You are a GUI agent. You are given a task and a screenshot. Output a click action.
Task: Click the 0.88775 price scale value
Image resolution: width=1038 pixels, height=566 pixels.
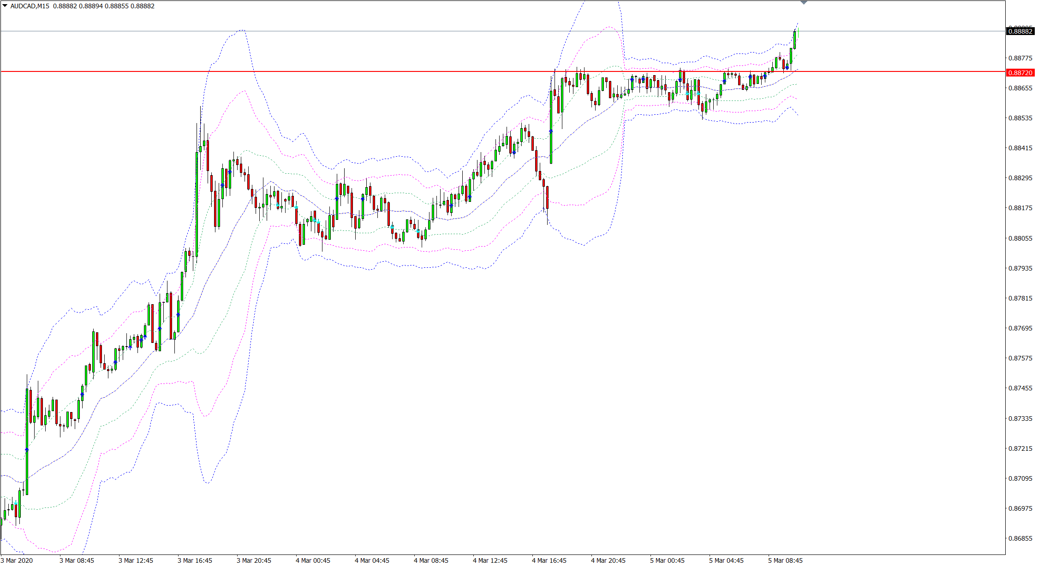point(1020,58)
